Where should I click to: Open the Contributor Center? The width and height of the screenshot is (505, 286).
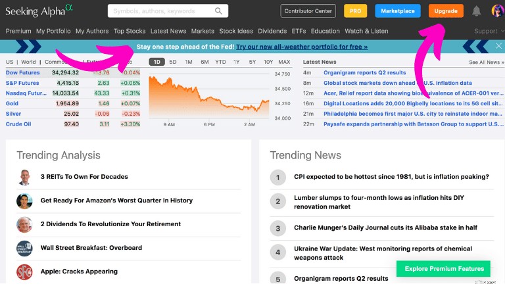click(308, 11)
